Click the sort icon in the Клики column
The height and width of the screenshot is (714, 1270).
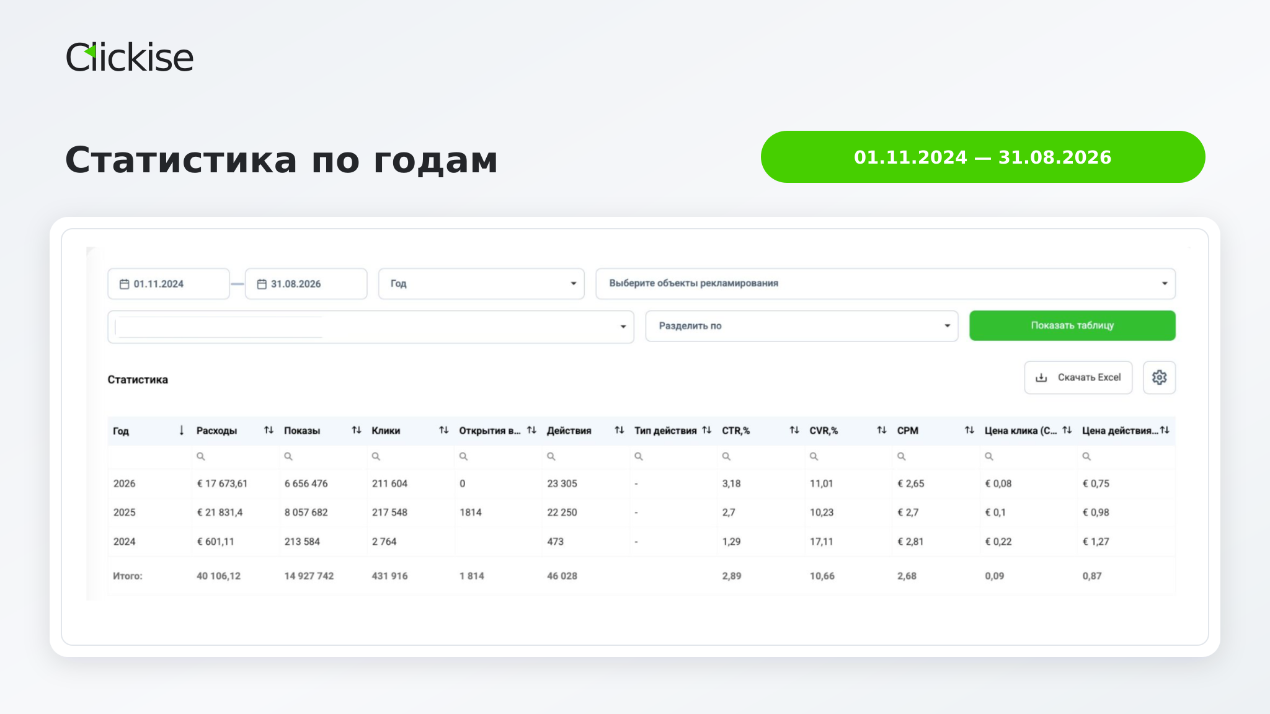444,430
